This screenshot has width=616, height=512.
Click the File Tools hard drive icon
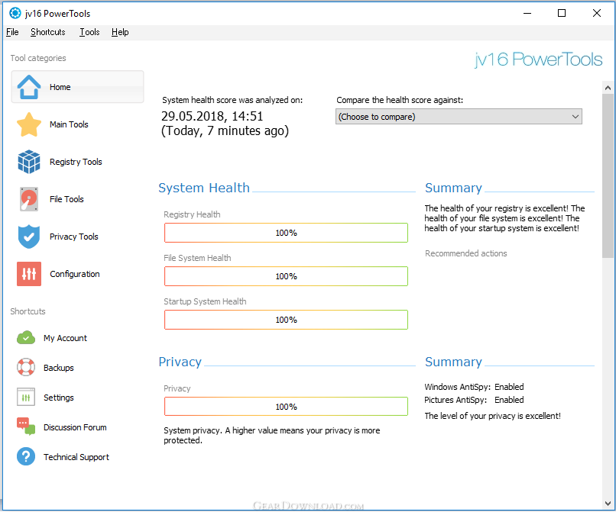pyautogui.click(x=29, y=199)
